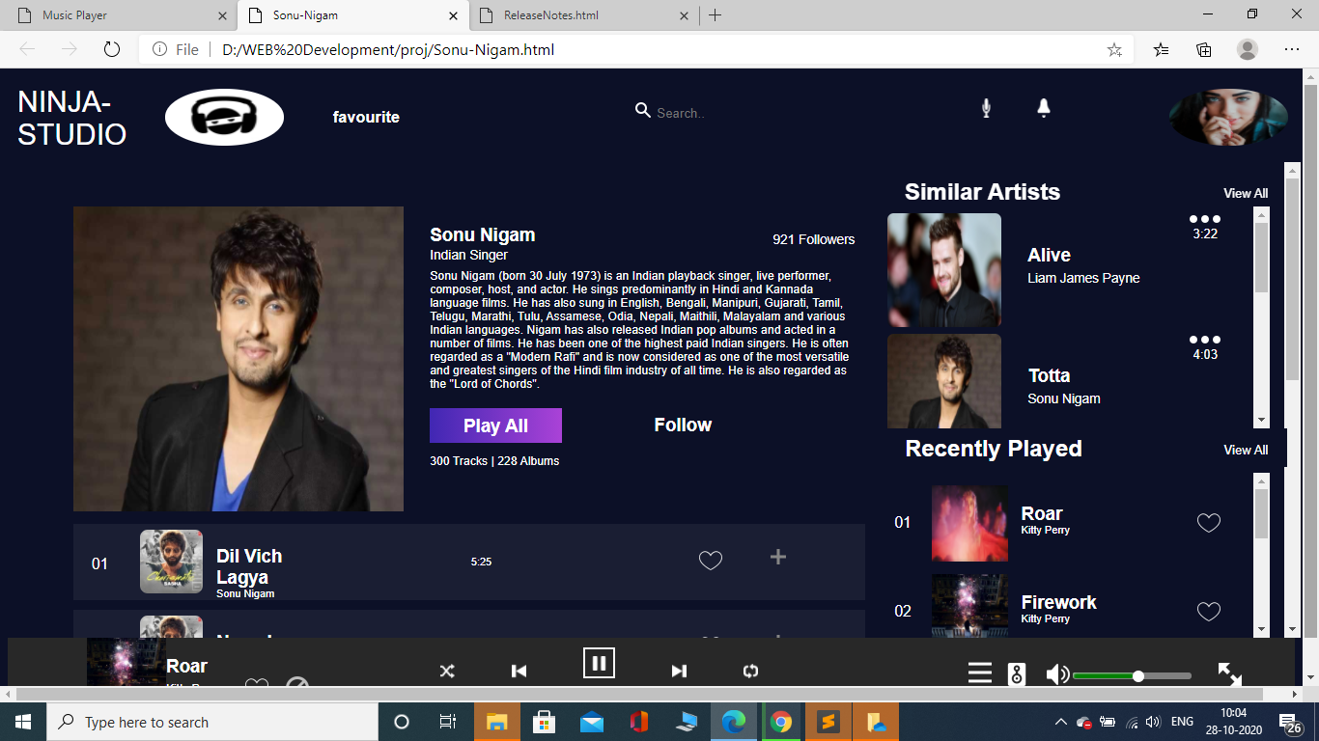The height and width of the screenshot is (741, 1319).
Task: Open the play queue with the hamburger icon
Action: pos(979,672)
